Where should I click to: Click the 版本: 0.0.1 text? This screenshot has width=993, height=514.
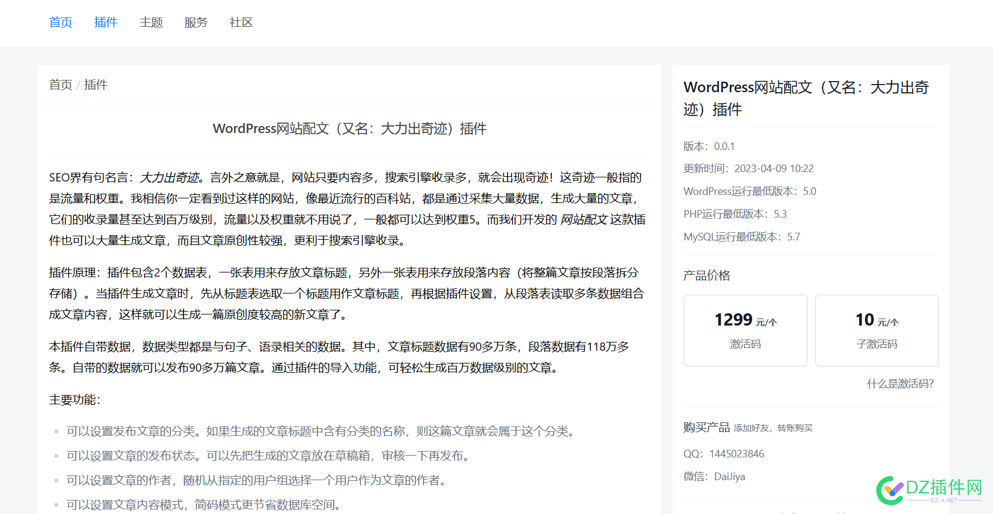point(709,146)
